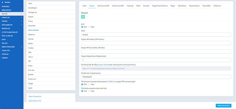Select Hayır for default on invoices
Image resolution: width=236 pixels, height=109 pixels.
click(x=89, y=91)
